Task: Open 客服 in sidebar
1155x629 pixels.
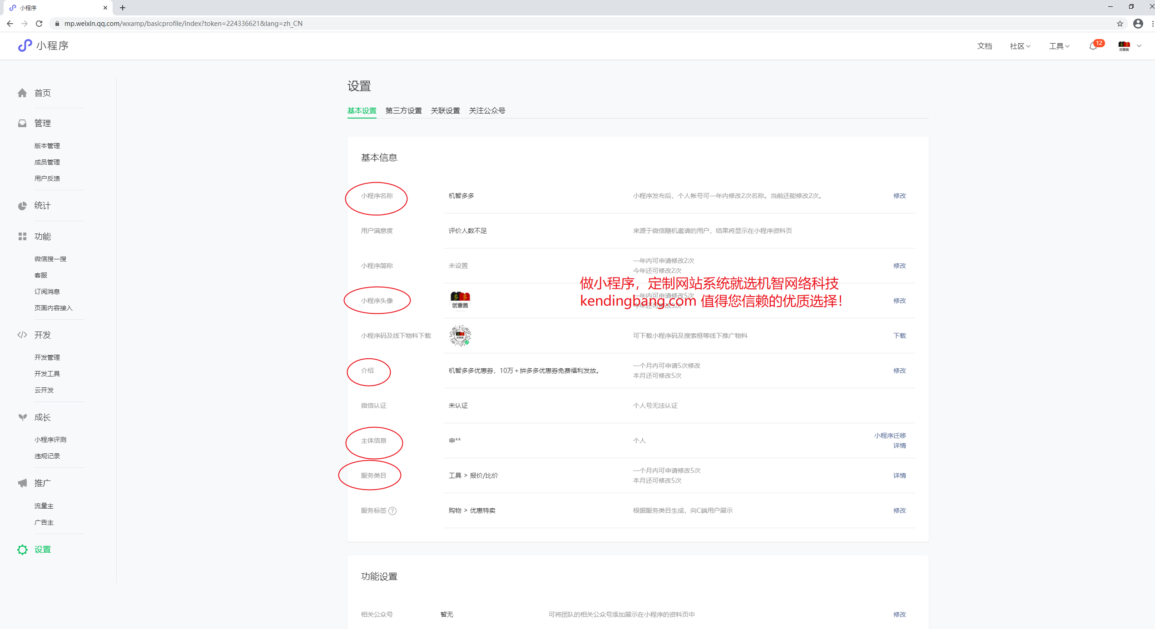Action: coord(41,275)
